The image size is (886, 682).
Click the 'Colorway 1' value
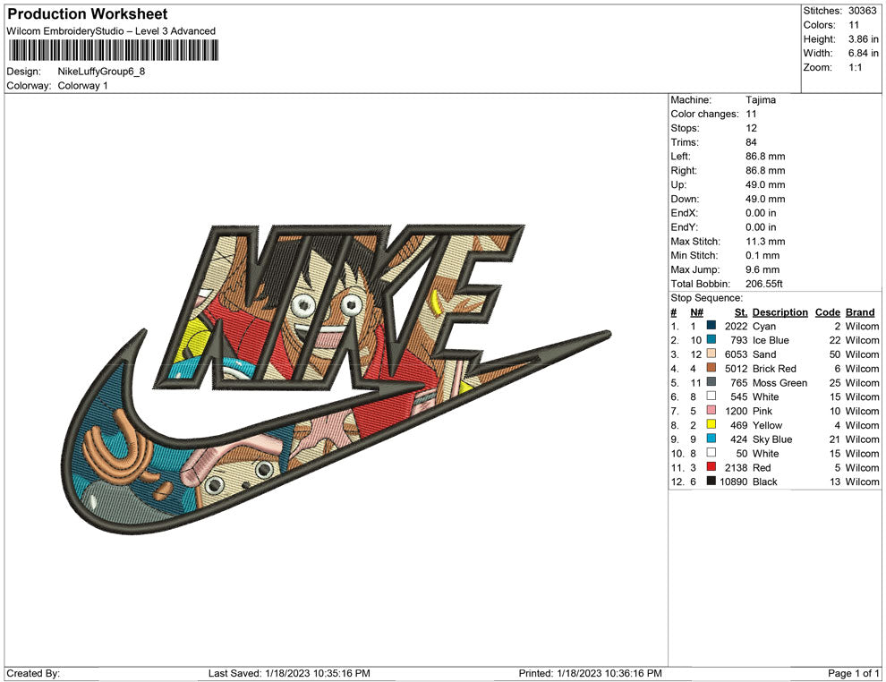[82, 86]
